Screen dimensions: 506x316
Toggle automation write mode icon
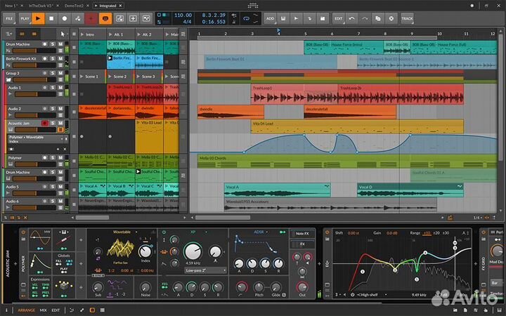coord(77,18)
